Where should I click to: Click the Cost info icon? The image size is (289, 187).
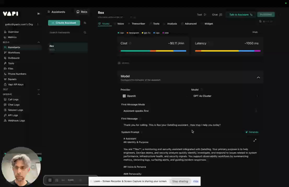(x=130, y=43)
